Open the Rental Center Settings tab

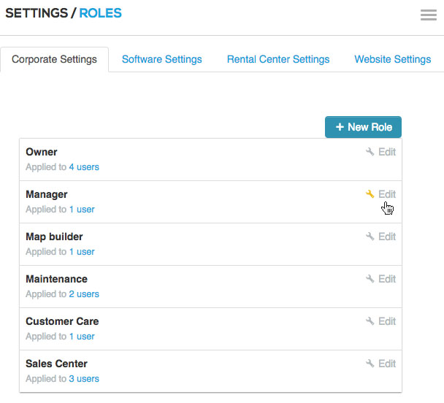pyautogui.click(x=277, y=59)
